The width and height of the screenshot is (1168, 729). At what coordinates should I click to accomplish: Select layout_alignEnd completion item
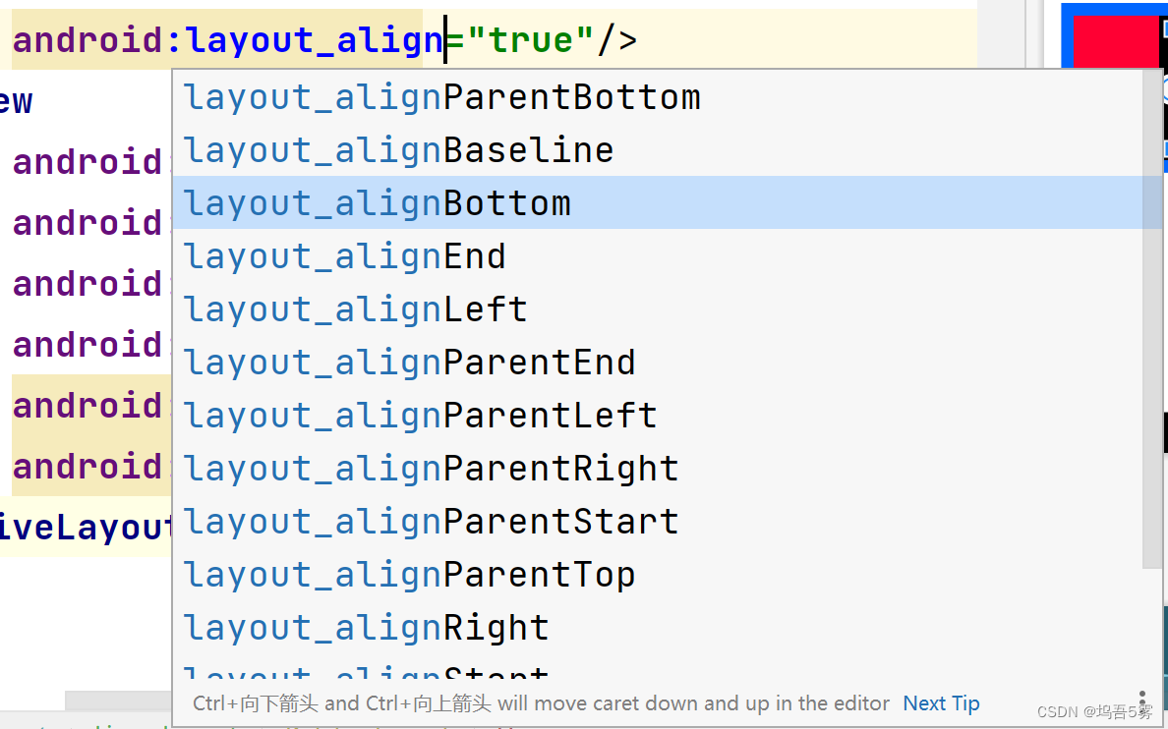pos(345,256)
